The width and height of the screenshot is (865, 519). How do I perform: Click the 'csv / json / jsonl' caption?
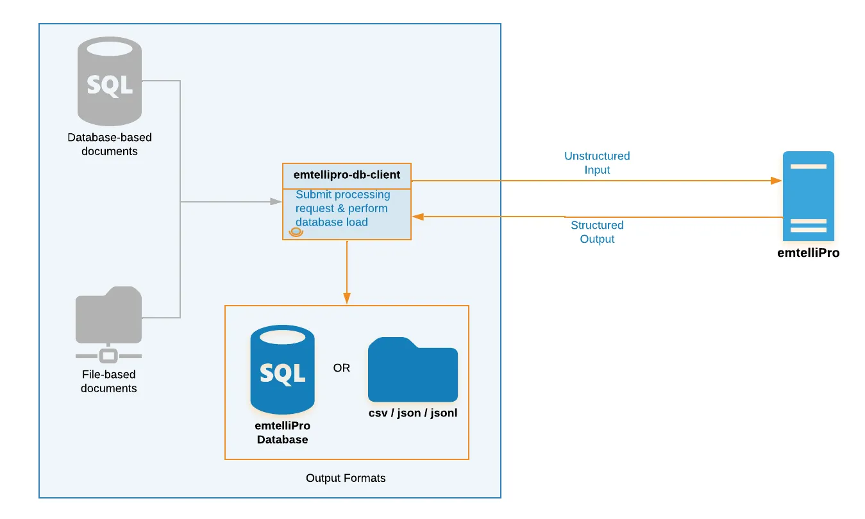point(413,413)
